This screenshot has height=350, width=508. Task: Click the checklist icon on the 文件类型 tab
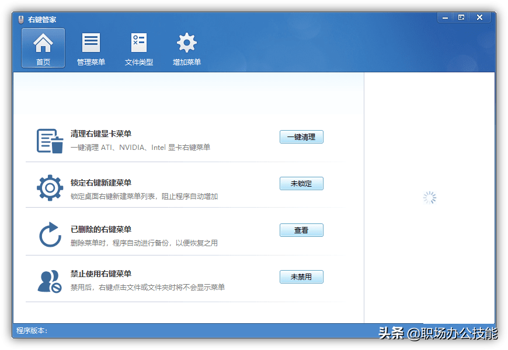(x=138, y=41)
